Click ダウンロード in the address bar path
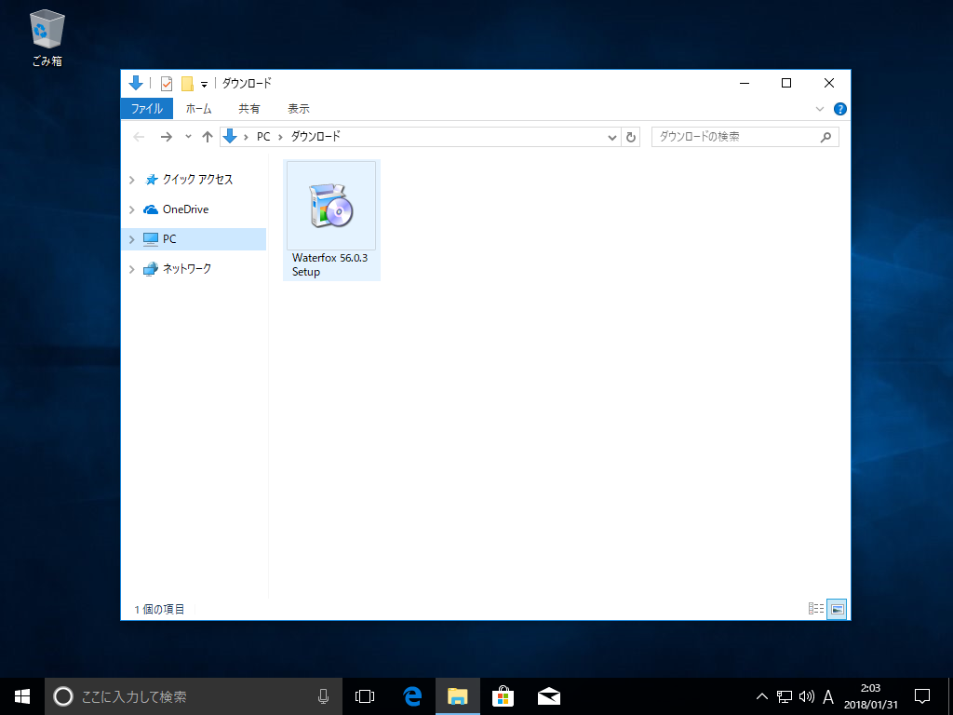This screenshot has height=715, width=953. 315,137
